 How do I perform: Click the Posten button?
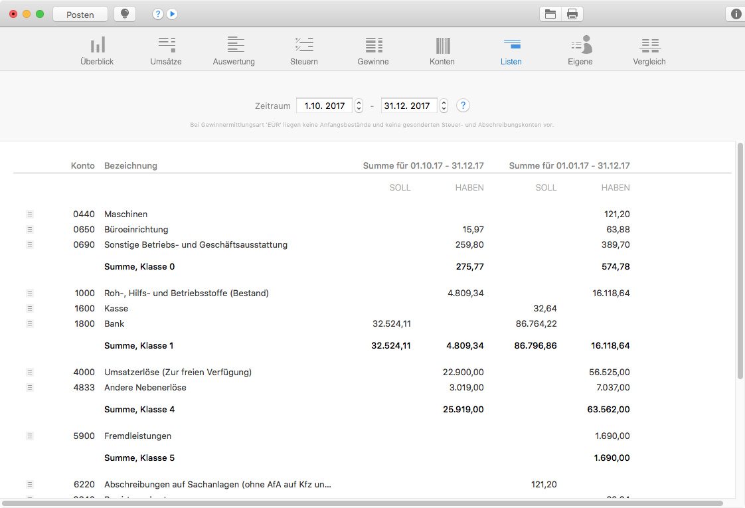80,15
